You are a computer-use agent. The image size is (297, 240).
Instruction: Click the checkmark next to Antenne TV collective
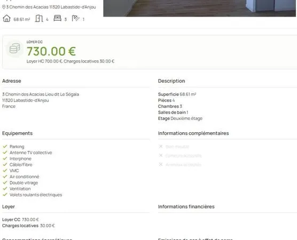(5, 153)
